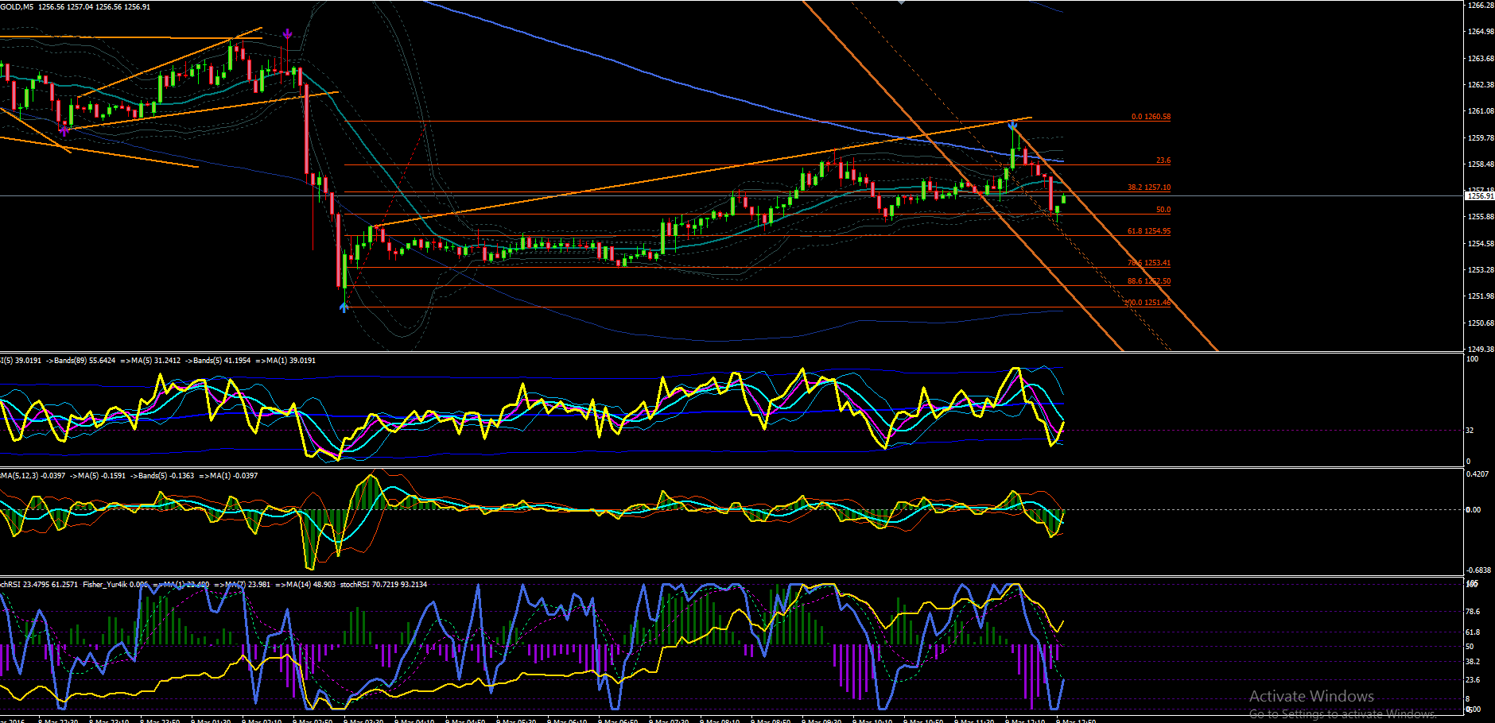Click the stochRSI pane scale value 78.6

pos(1473,612)
